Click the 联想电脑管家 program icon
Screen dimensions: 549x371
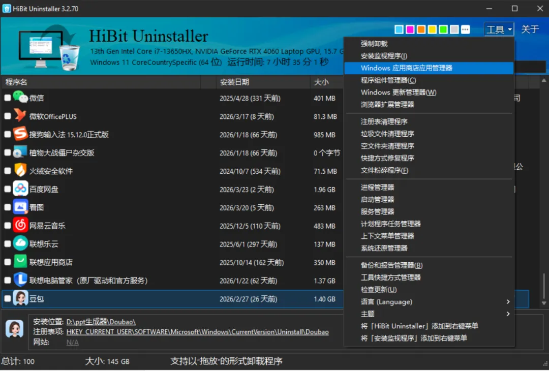(20, 280)
